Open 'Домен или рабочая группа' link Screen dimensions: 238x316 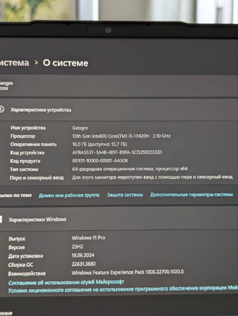69,195
